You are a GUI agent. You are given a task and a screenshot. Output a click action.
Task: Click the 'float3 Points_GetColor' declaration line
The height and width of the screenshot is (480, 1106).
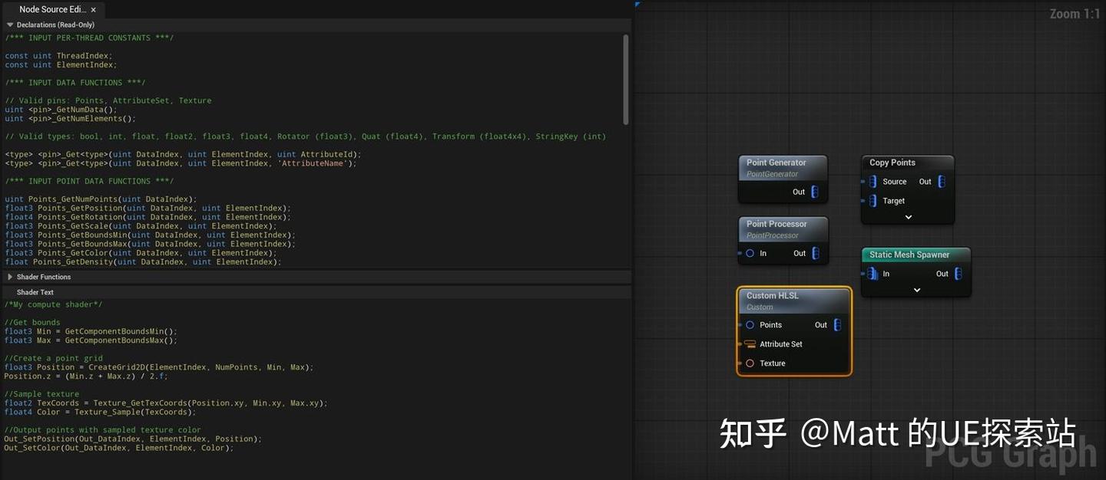[141, 253]
